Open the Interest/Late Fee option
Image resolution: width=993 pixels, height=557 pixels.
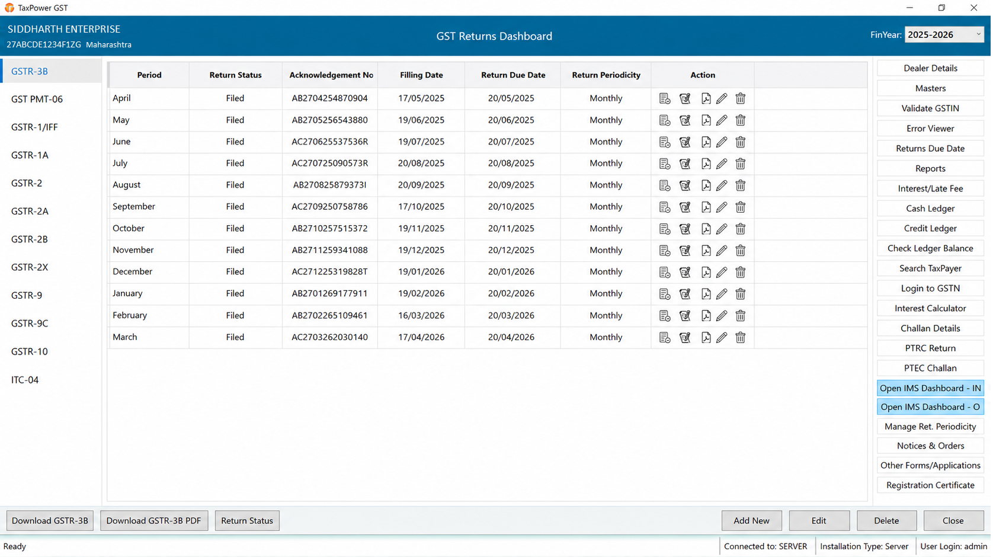pyautogui.click(x=930, y=188)
